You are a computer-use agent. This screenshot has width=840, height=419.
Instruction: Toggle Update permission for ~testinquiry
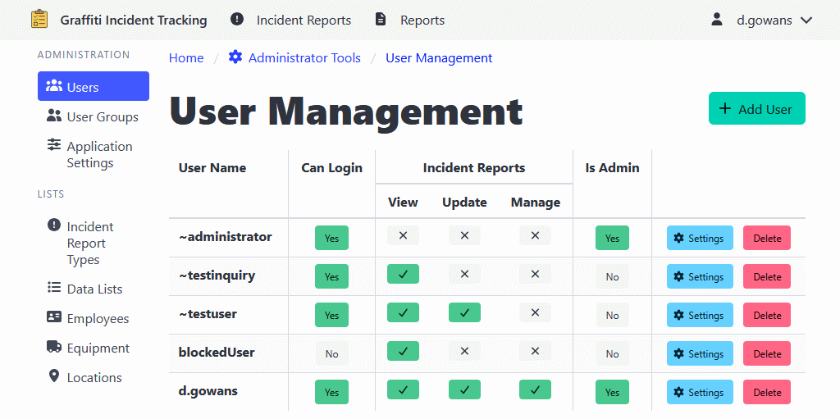point(464,275)
